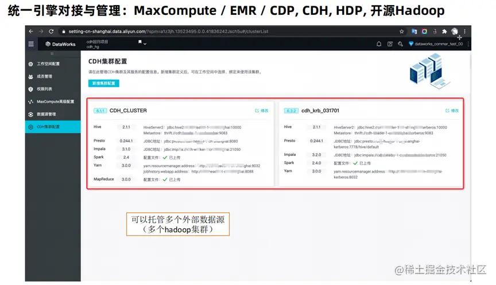
Task: Click the CDH集群配置 page heading
Action: [x=107, y=61]
